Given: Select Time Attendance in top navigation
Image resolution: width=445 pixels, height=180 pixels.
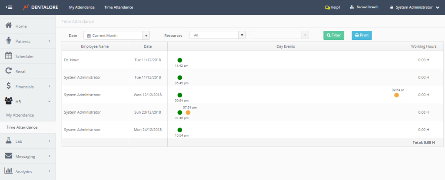Looking at the screenshot, I should click(119, 7).
